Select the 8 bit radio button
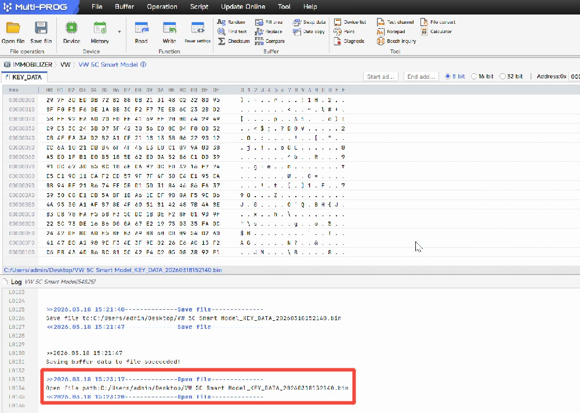The width and height of the screenshot is (580, 413). point(448,77)
